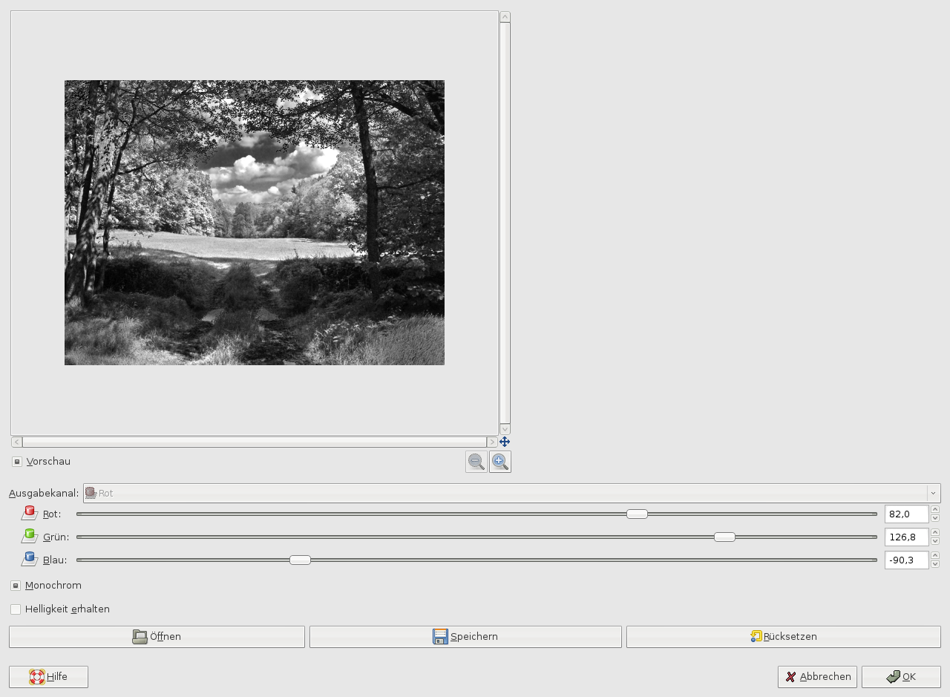Click preview vertical scrollbar down arrow
950x697 pixels.
coord(505,429)
